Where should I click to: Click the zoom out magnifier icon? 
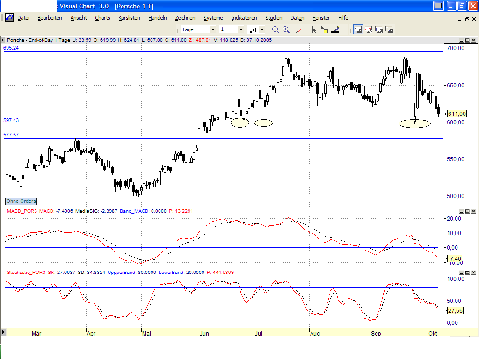(276, 29)
